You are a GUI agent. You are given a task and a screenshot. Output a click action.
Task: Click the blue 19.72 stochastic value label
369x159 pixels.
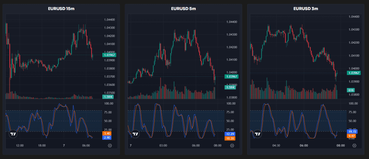click(352, 132)
